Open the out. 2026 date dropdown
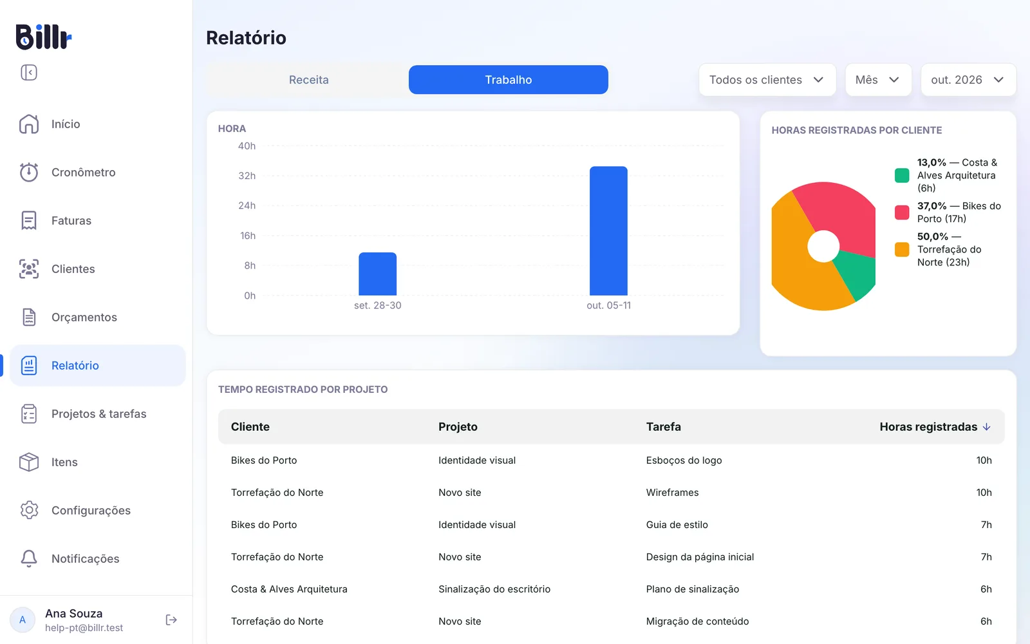 pyautogui.click(x=968, y=80)
